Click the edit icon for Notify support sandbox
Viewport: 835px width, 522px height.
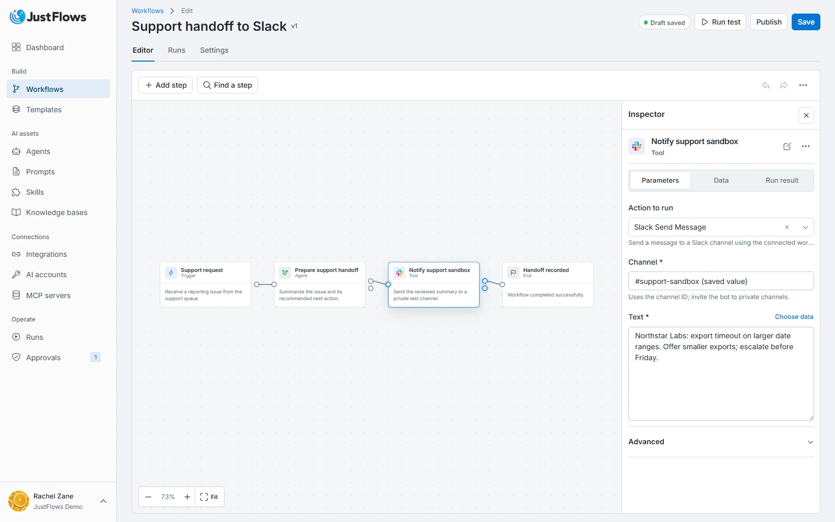coord(787,146)
